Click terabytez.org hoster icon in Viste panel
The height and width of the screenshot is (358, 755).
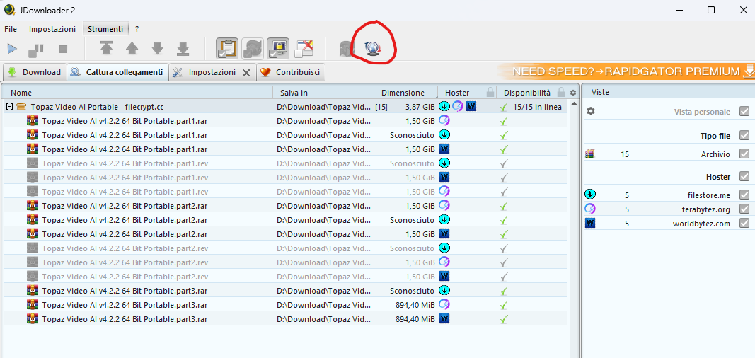[x=590, y=209]
